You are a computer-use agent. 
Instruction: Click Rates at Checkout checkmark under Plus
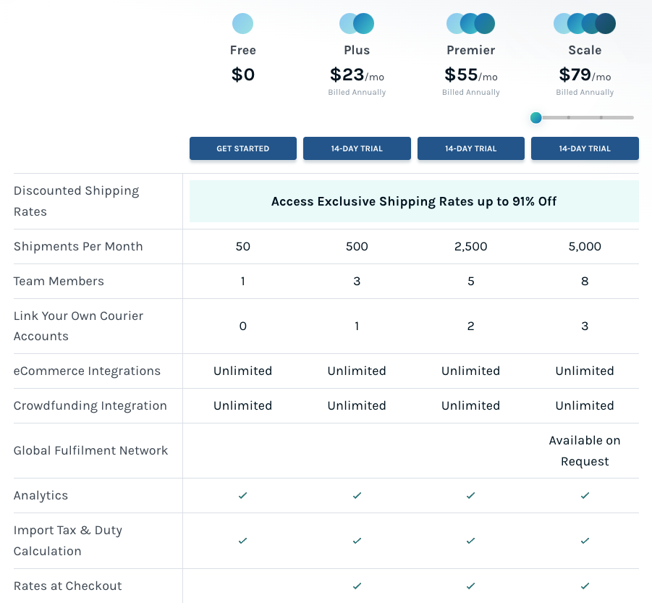pyautogui.click(x=357, y=586)
